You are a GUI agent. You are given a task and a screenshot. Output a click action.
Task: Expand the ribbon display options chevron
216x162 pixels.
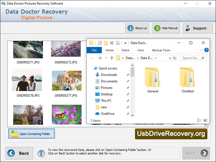tap(201, 50)
